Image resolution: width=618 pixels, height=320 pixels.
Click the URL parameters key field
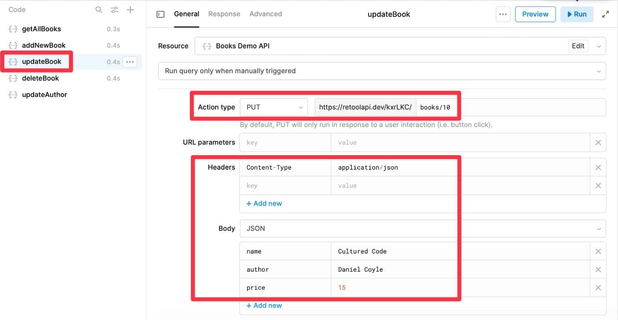click(285, 143)
